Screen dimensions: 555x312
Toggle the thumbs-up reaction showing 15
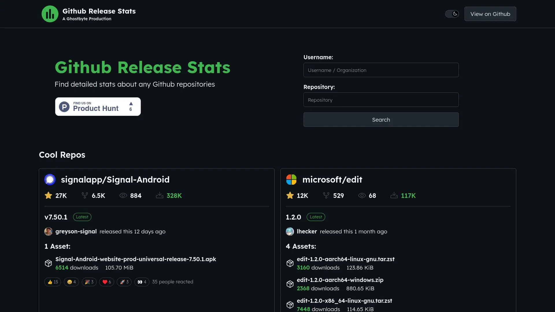point(52,282)
